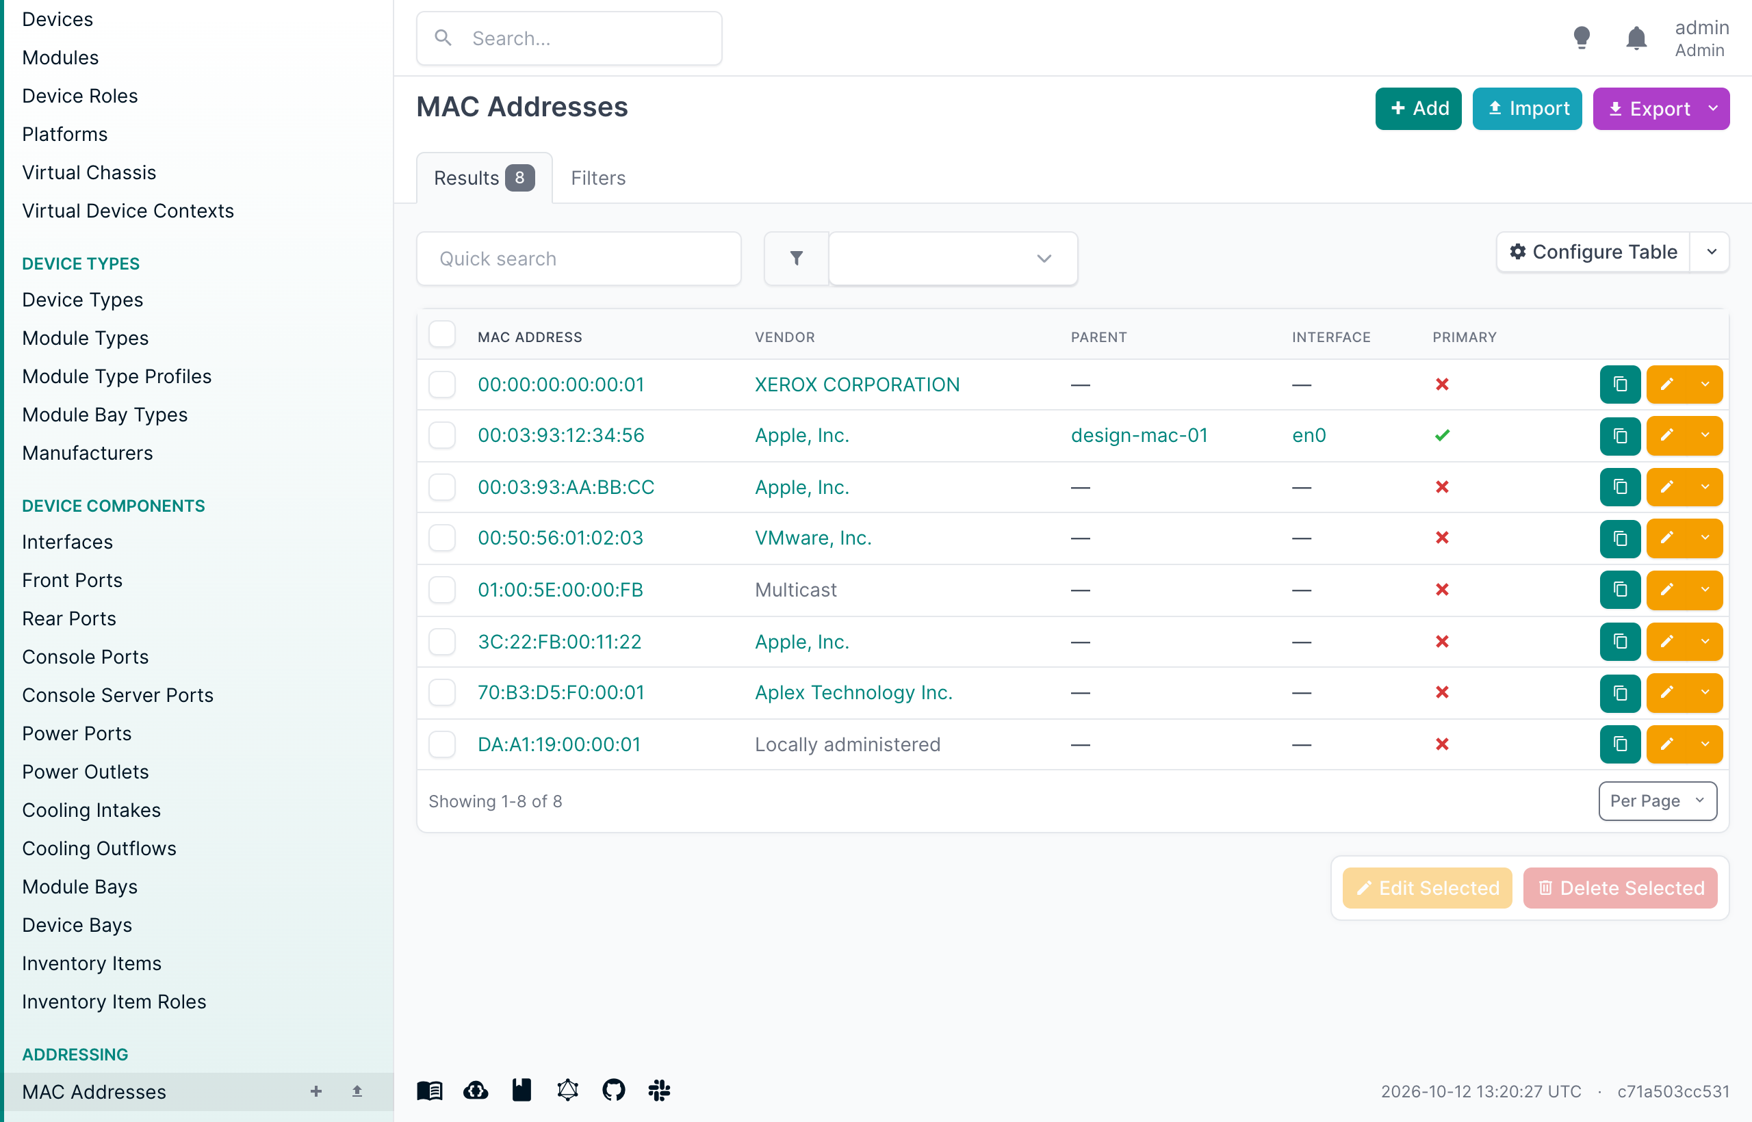Expand actions menu for 3C:22:FB:00:11:22 row
The width and height of the screenshot is (1752, 1122).
1705,641
